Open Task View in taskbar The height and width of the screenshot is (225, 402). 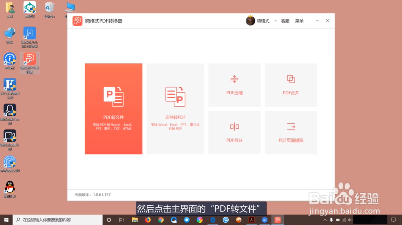(x=121, y=220)
